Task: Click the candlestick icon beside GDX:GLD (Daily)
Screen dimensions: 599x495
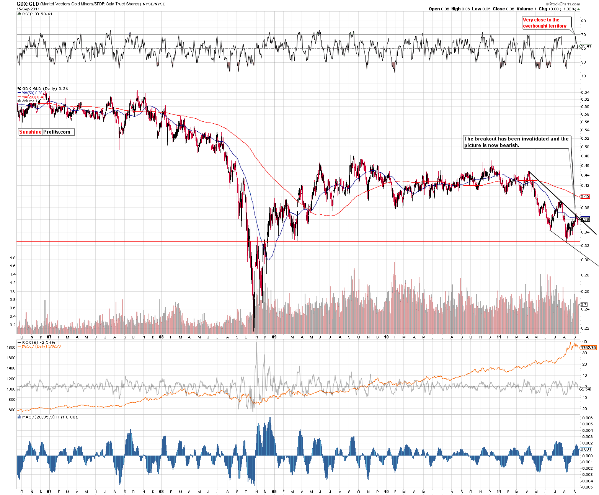Action: [x=19, y=88]
